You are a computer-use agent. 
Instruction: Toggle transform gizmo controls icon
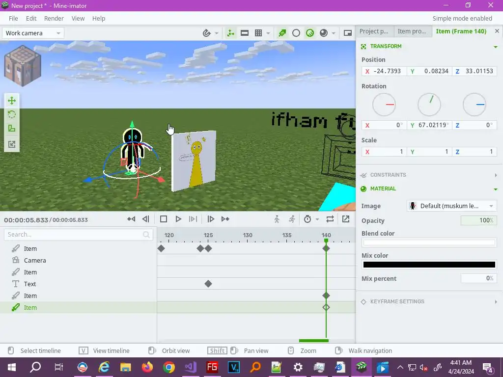(231, 33)
